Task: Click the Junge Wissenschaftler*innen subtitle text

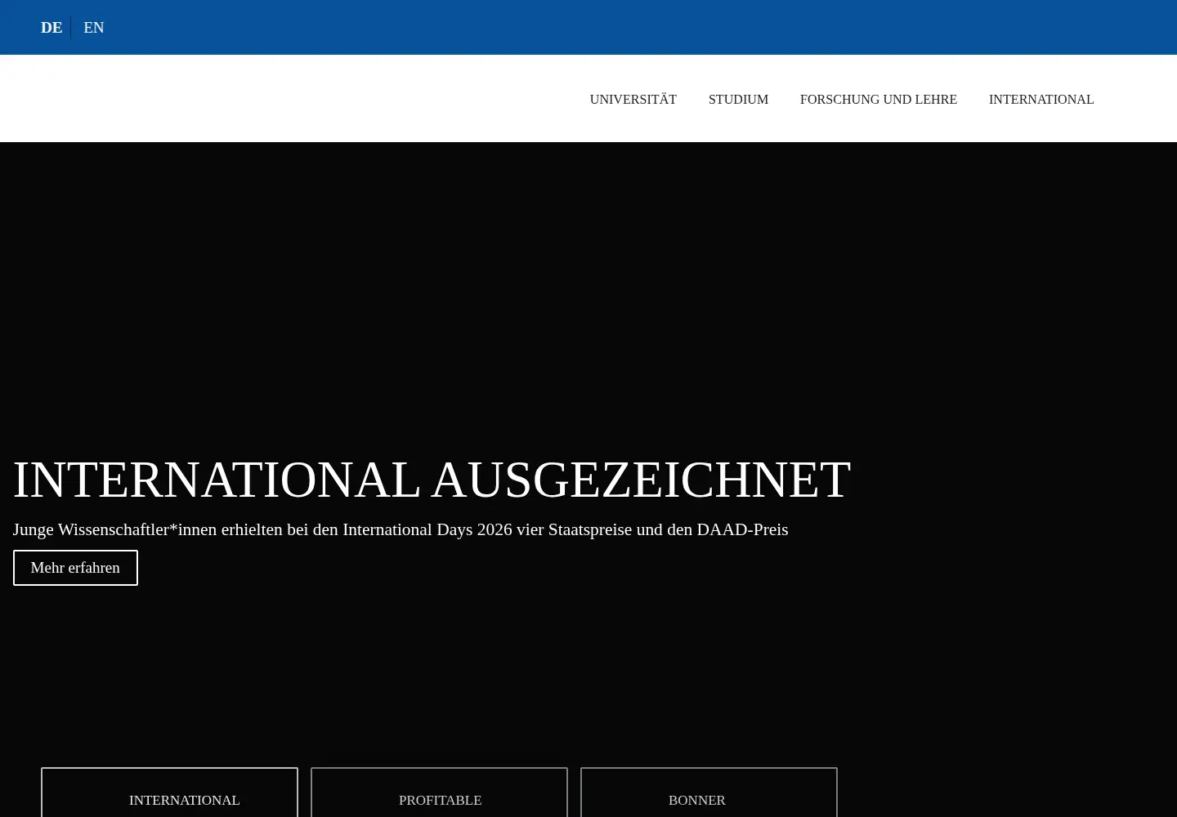Action: pos(401,529)
